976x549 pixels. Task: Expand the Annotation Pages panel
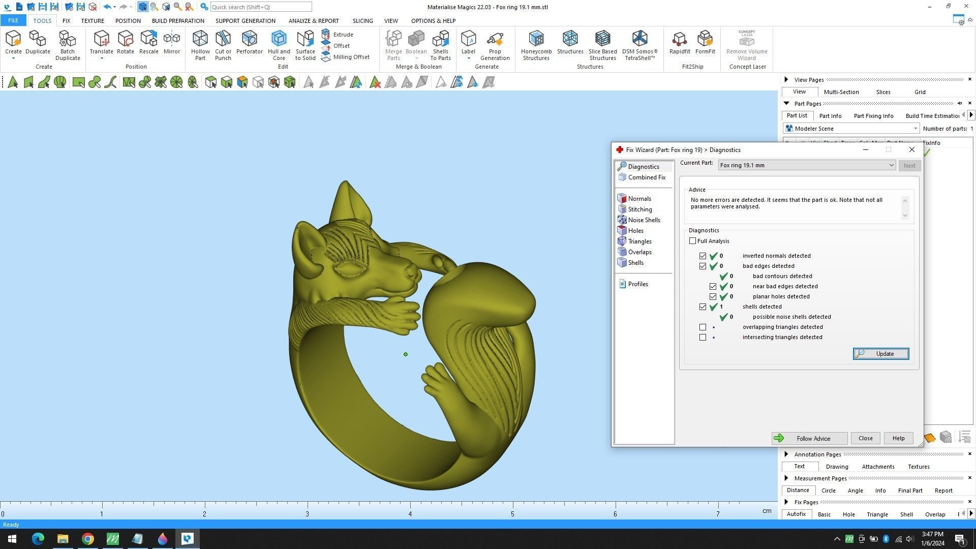[786, 454]
